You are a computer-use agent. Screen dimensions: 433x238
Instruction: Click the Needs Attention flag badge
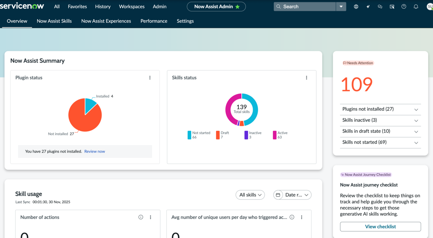click(x=358, y=63)
